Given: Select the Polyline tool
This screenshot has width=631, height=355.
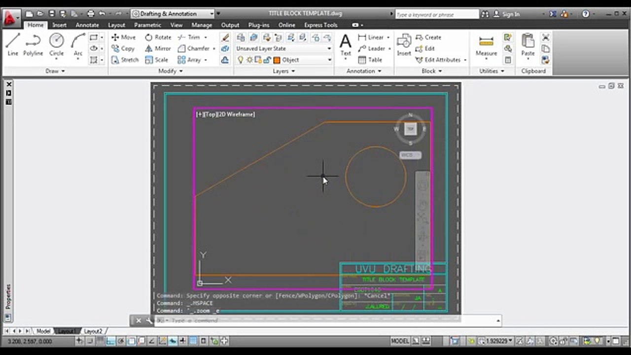Looking at the screenshot, I should (33, 44).
